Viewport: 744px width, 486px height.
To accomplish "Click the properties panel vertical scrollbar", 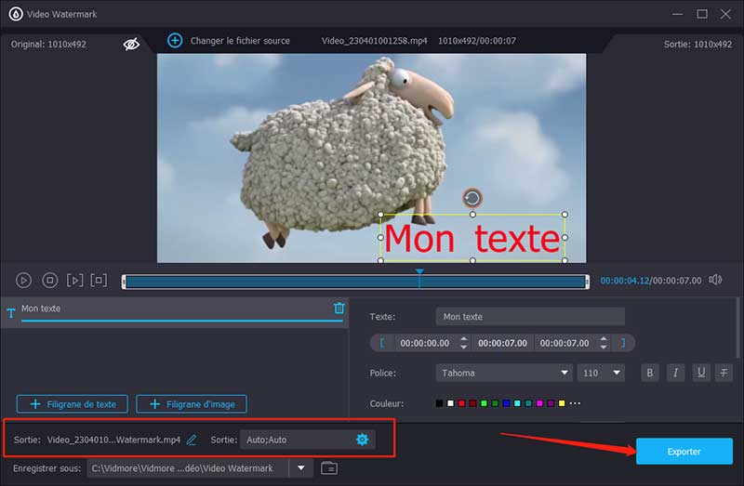I will [x=737, y=328].
